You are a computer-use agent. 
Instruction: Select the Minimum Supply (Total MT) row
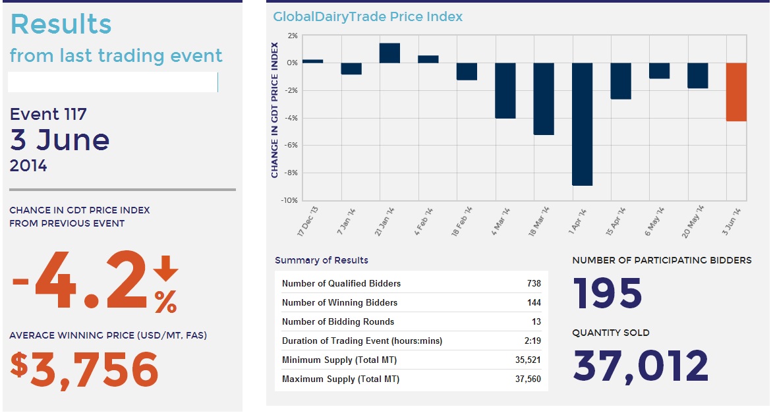coord(411,360)
